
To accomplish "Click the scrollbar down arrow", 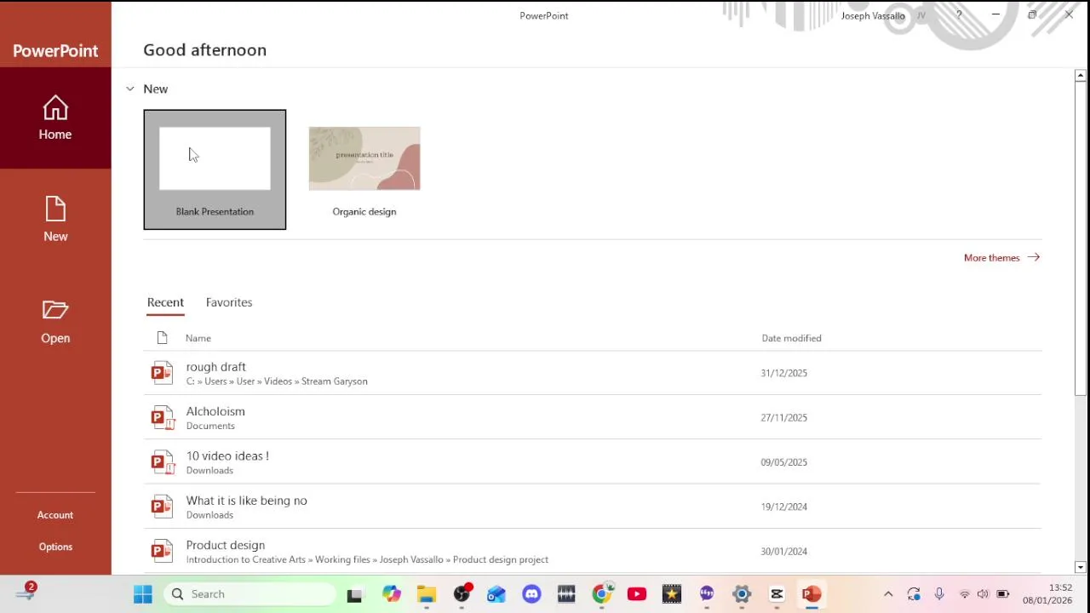I will pos(1080,567).
